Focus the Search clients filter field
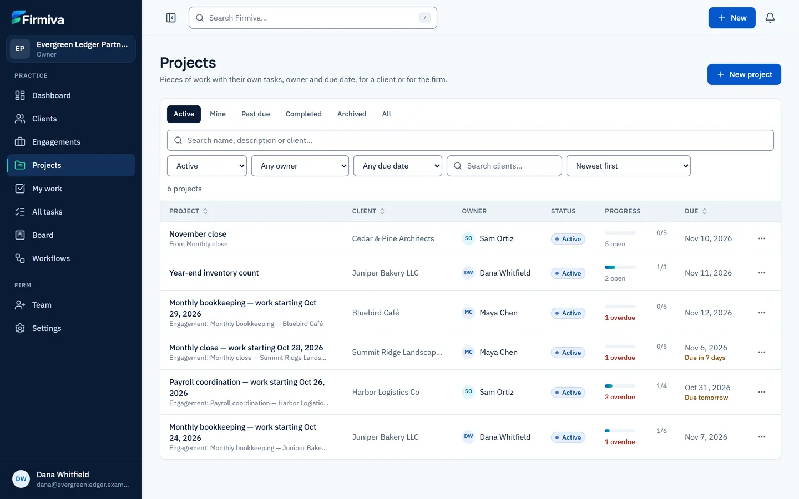The width and height of the screenshot is (799, 499). click(504, 166)
